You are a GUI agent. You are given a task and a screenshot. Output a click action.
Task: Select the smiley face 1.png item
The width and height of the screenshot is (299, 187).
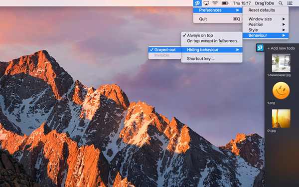[x=281, y=91]
